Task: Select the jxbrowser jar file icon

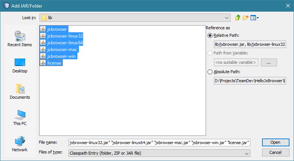Action: [43, 29]
